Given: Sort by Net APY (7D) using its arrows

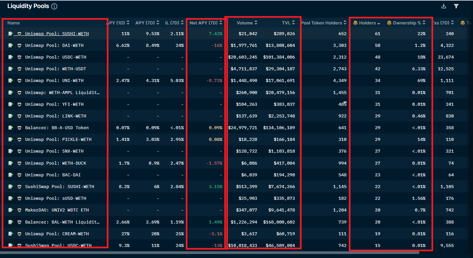Looking at the screenshot, I should [221, 23].
